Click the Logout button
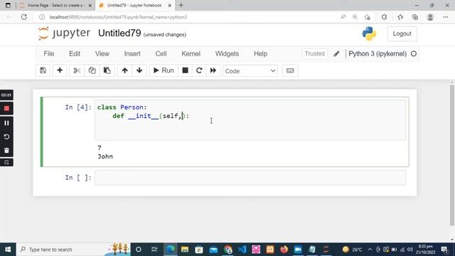455x256 pixels. (x=402, y=33)
